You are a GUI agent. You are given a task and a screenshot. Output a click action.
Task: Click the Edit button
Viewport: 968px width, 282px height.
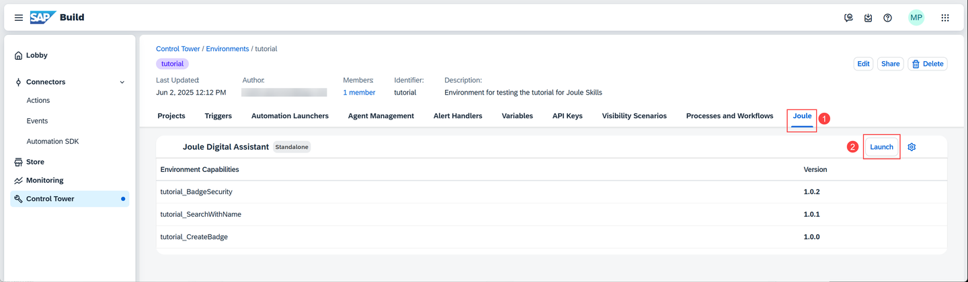pyautogui.click(x=863, y=64)
